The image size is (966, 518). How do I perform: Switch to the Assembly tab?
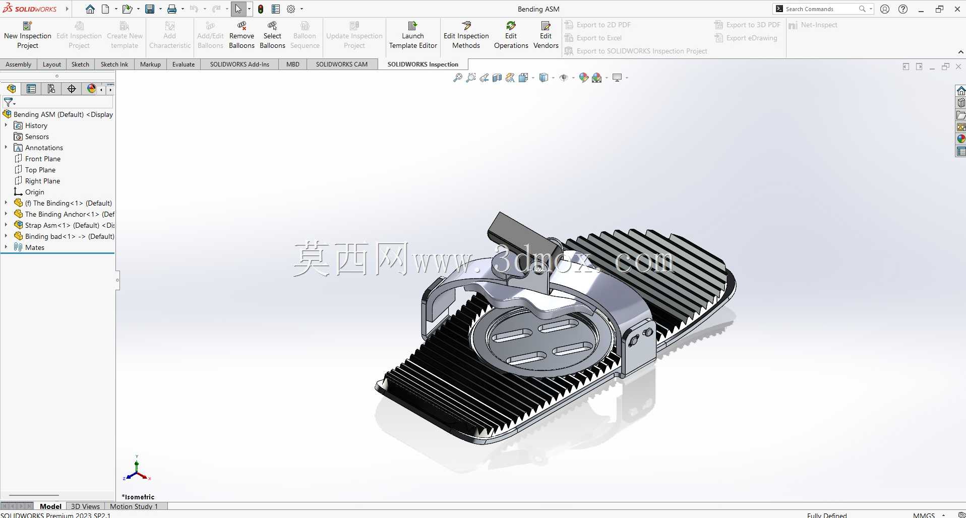point(19,64)
